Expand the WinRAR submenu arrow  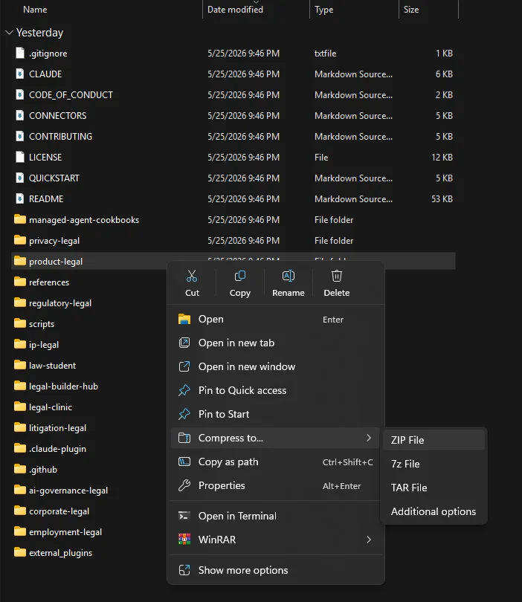tap(369, 540)
